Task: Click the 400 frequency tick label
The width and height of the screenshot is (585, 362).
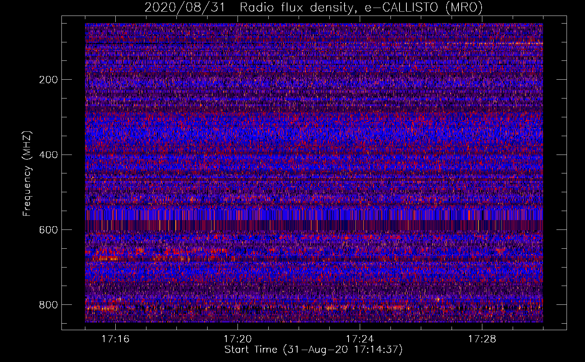Action: 48,155
